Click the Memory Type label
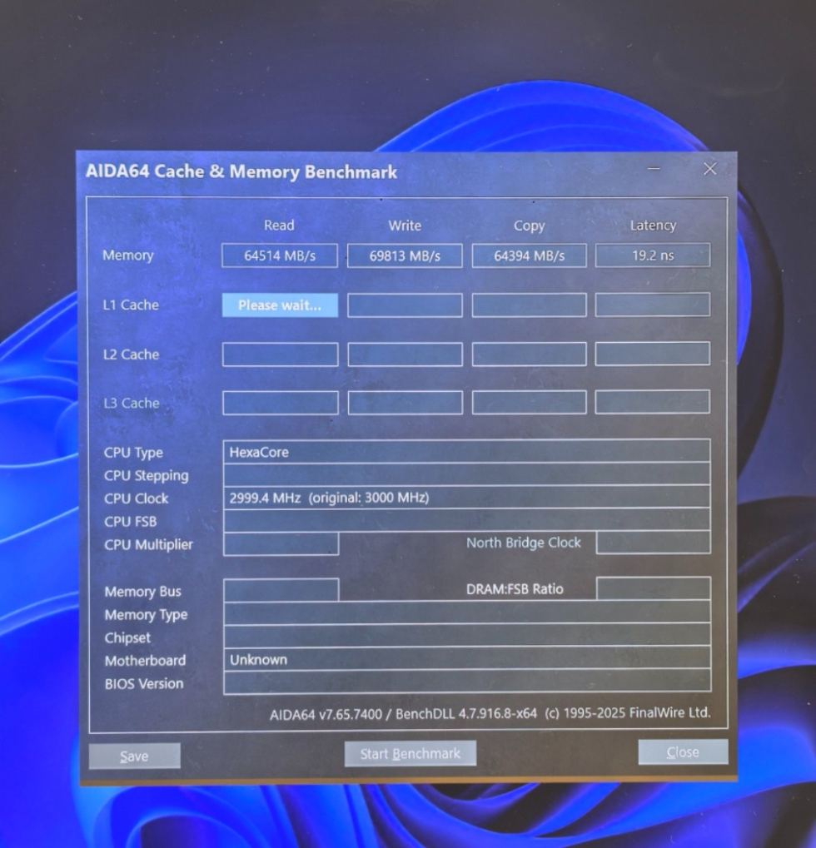This screenshot has width=816, height=848. point(146,615)
